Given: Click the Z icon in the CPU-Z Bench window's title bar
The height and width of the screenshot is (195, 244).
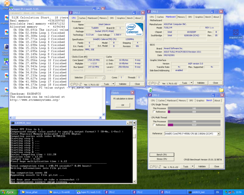Looking at the screenshot, I should (x=150, y=95).
